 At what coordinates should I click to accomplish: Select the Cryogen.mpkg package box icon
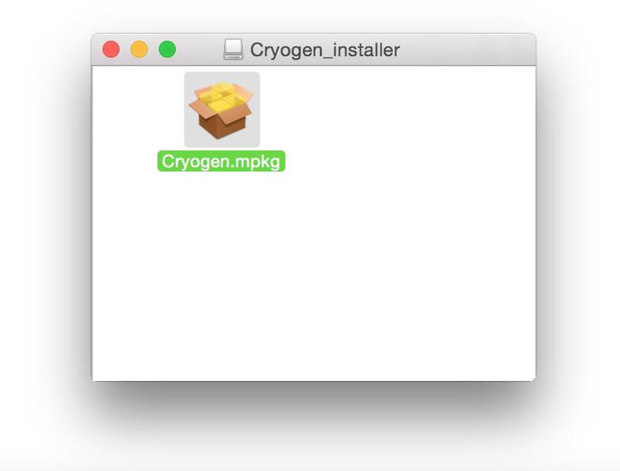222,110
